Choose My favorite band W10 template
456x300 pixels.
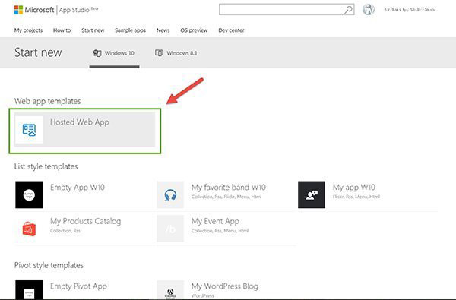click(x=229, y=187)
